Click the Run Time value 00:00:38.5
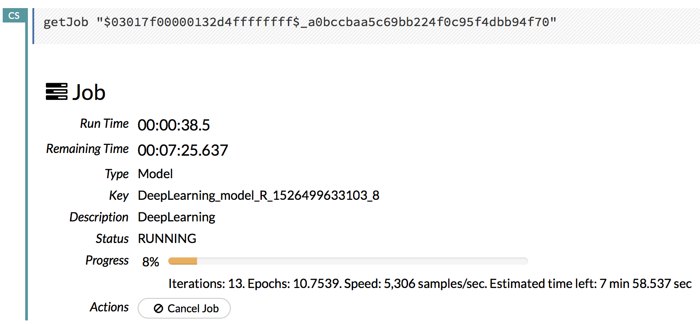Screen dimensions: 700x324 point(174,125)
